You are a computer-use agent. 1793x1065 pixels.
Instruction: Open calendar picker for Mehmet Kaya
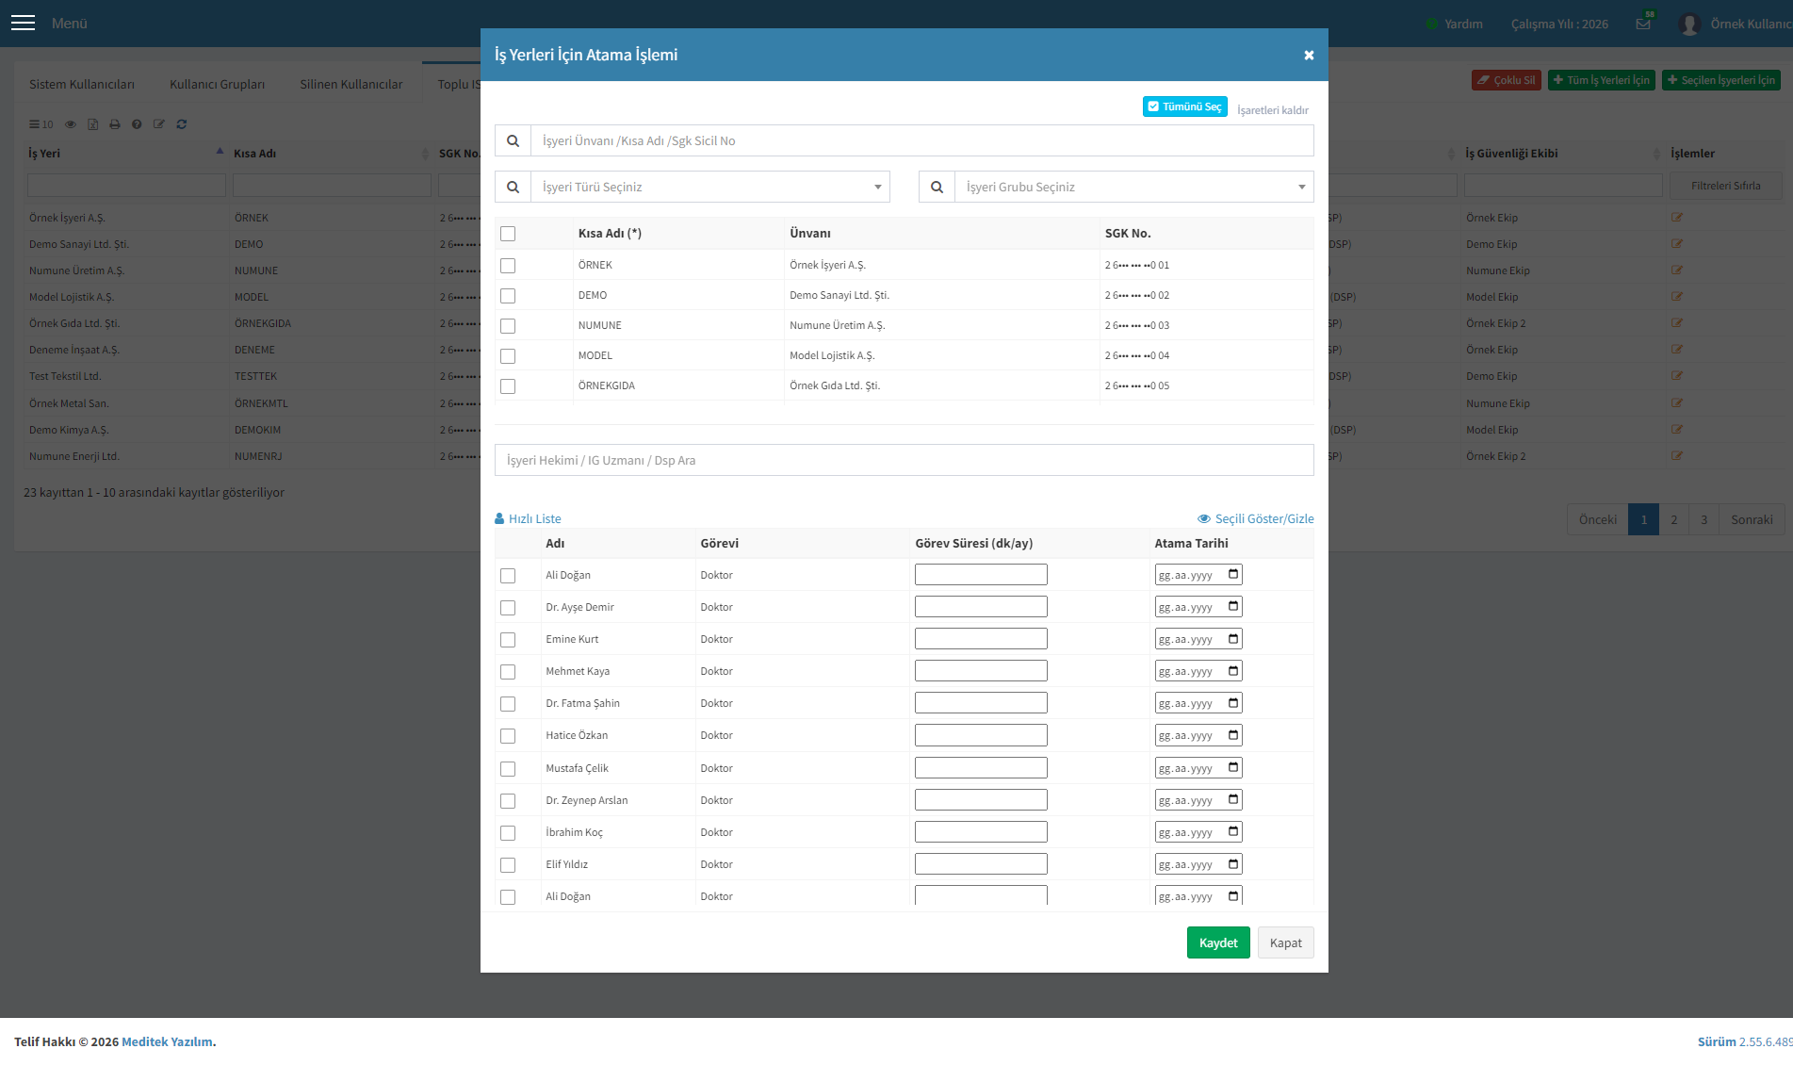pos(1233,670)
